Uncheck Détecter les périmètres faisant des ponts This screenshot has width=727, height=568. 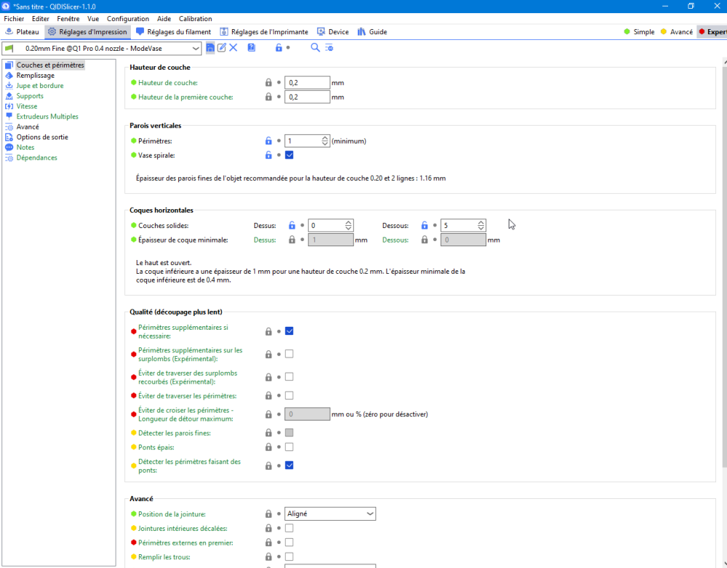coord(289,466)
